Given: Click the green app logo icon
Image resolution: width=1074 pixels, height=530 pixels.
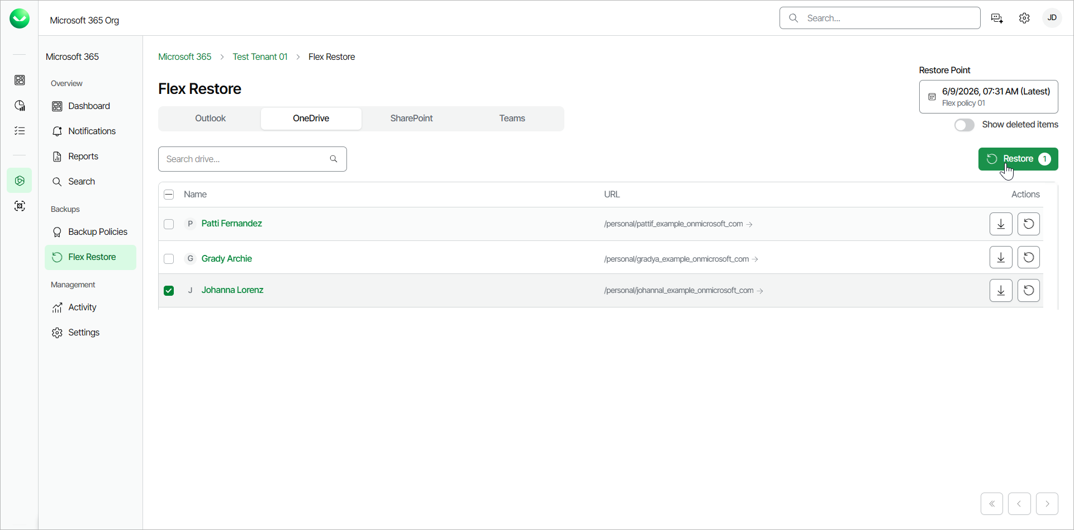Looking at the screenshot, I should coord(20,18).
